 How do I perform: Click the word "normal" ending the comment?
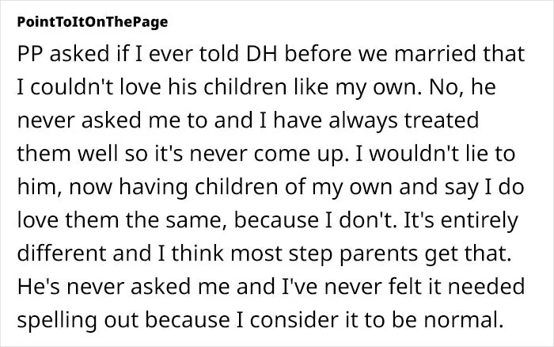click(x=463, y=320)
